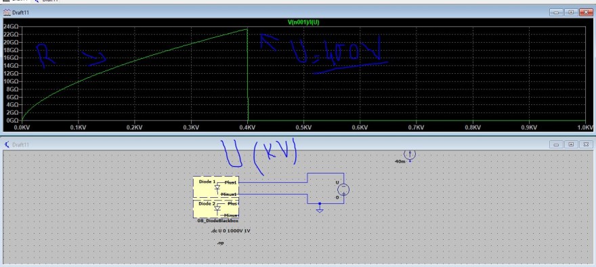Select the voltage source U symbol
596x267 pixels.
343,190
